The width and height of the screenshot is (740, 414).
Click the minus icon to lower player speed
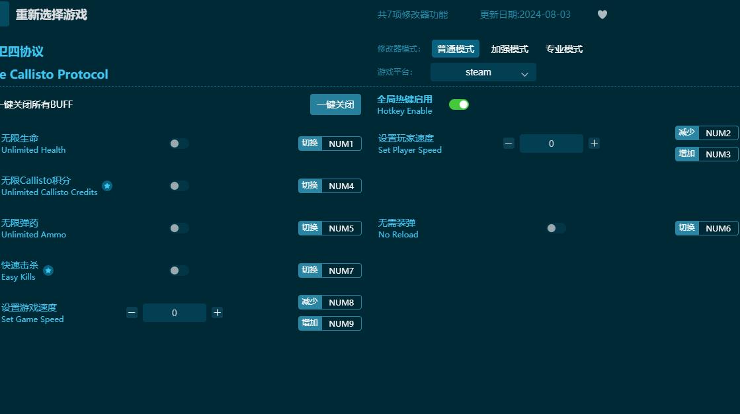click(508, 143)
